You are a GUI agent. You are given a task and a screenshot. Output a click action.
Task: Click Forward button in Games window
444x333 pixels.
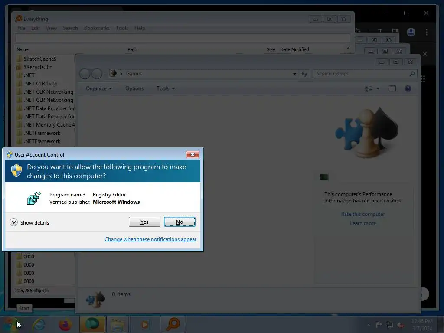point(97,74)
